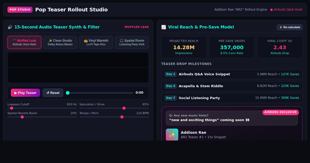The height and width of the screenshot is (163, 310).
Task: Click the Saturation / Drive slider handle
Action: 124,108
